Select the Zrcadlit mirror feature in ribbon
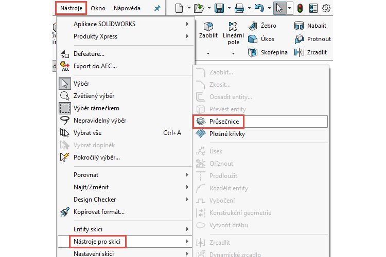The height and width of the screenshot is (257, 386). coord(311,52)
